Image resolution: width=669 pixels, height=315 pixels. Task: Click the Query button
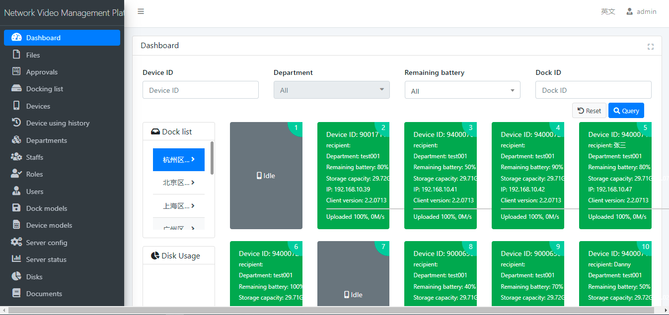[x=626, y=111]
